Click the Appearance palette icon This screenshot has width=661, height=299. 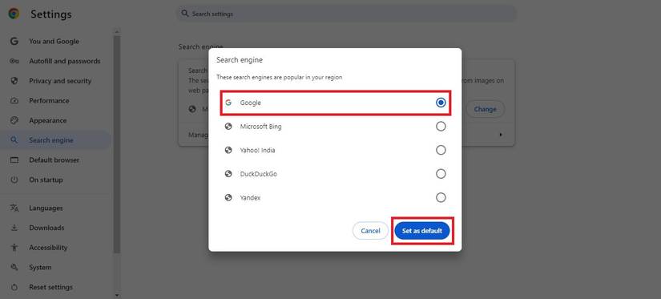tap(14, 120)
